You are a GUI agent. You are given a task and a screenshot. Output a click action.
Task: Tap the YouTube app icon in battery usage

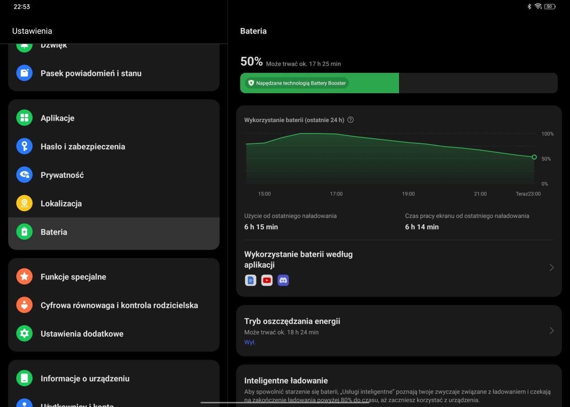[x=267, y=280]
